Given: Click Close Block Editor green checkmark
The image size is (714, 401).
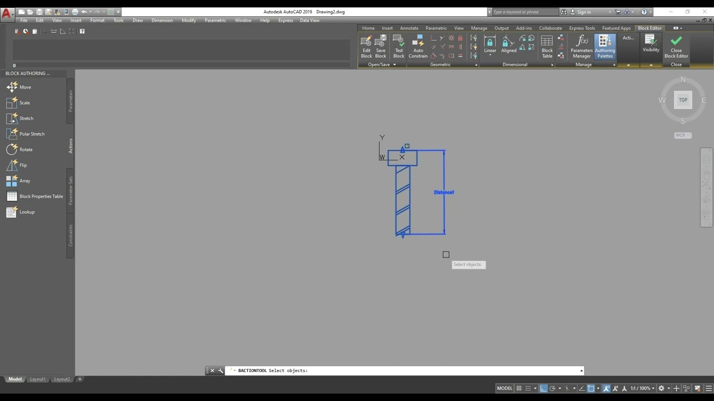Looking at the screenshot, I should click(676, 47).
